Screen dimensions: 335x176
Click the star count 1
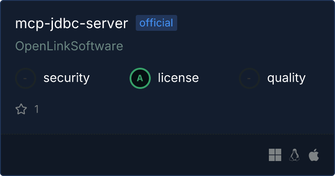(37, 109)
